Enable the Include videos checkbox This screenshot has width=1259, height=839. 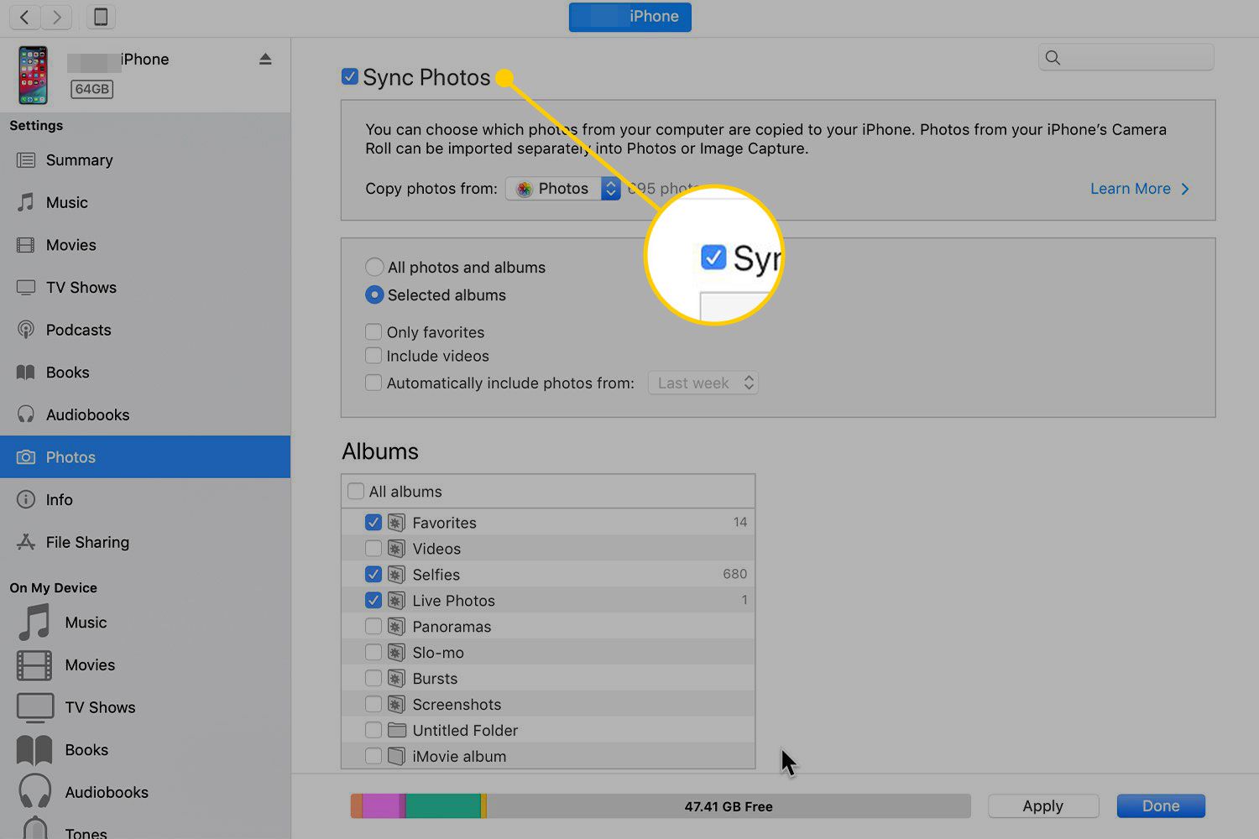pyautogui.click(x=374, y=356)
